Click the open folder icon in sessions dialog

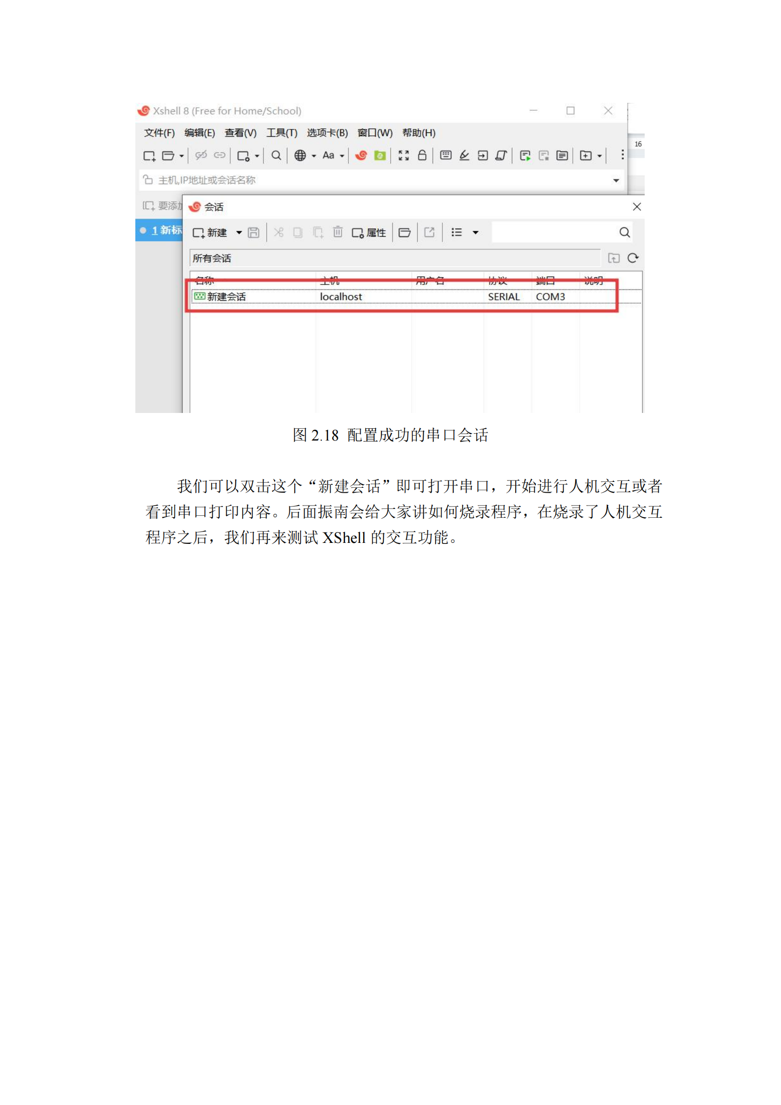[x=405, y=233]
